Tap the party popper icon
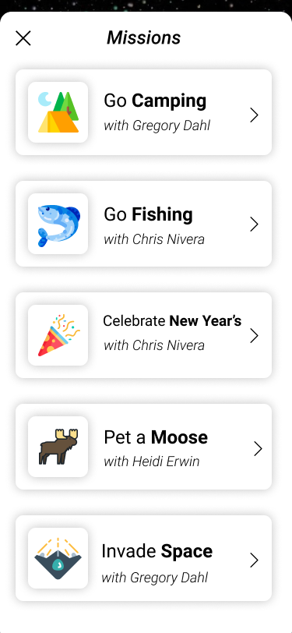292x633 pixels. pos(58,335)
